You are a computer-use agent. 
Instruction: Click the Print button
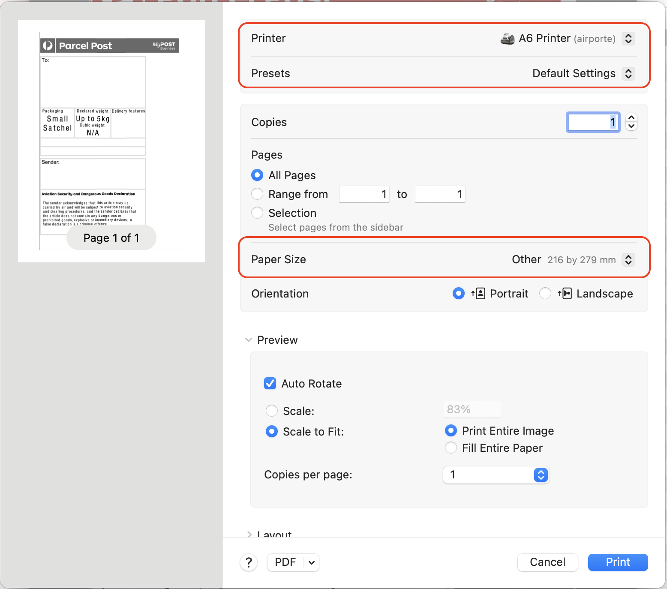pyautogui.click(x=618, y=562)
